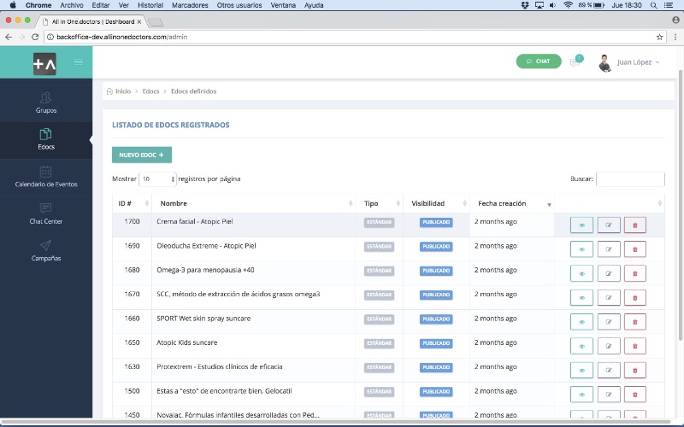Click Edocs definidos breadcrumb
Viewport: 684px width, 427px height.
click(194, 91)
